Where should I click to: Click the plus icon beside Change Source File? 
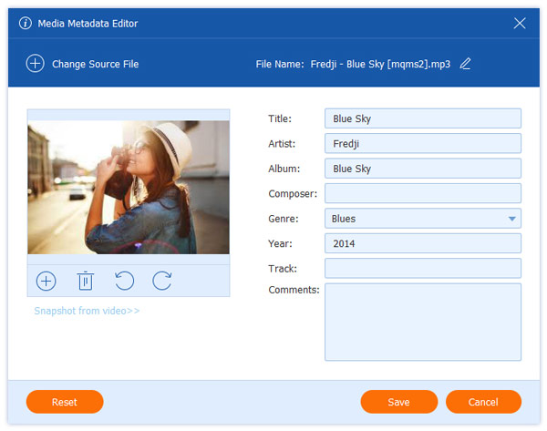(35, 64)
